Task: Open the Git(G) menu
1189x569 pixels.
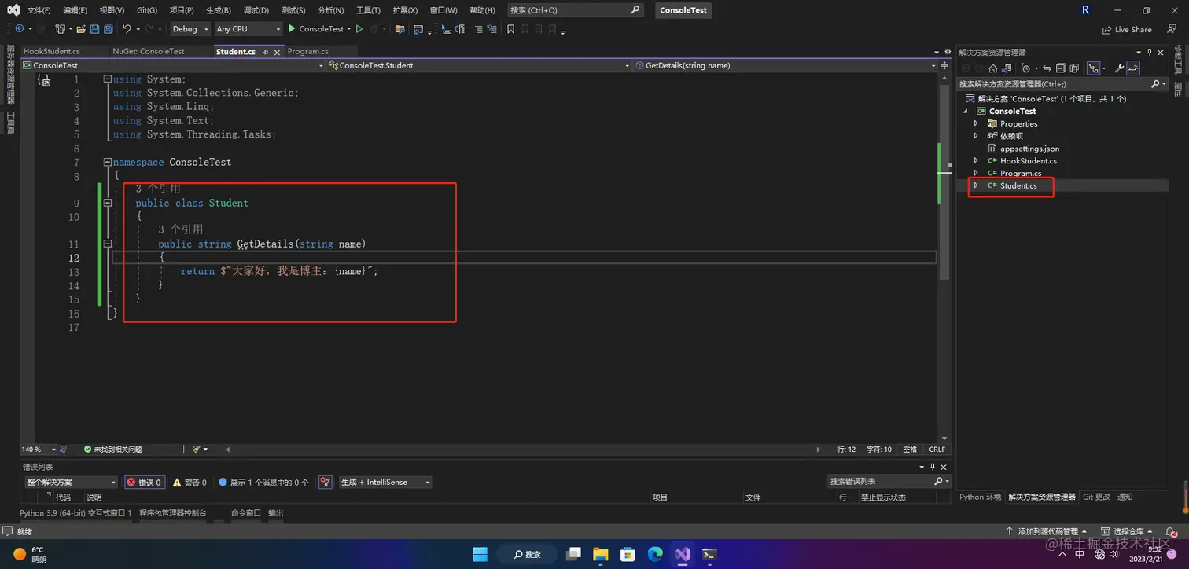Action: [147, 10]
